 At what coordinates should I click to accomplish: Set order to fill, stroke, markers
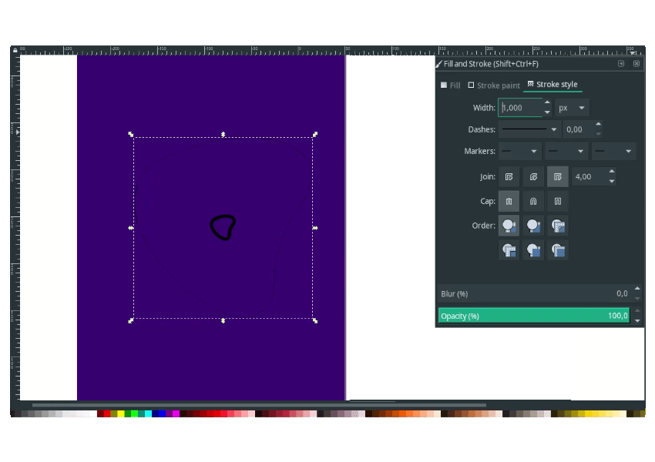509,226
